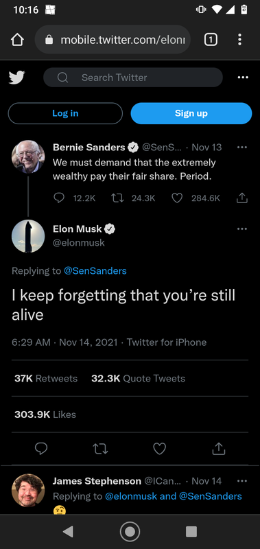The width and height of the screenshot is (260, 549).
Task: Retweet Elon Musk's reply
Action: 100,449
